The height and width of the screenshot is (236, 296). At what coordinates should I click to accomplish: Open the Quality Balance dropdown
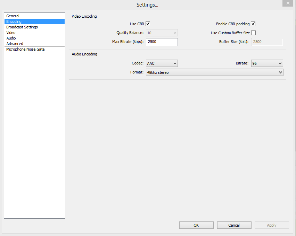[x=162, y=33]
